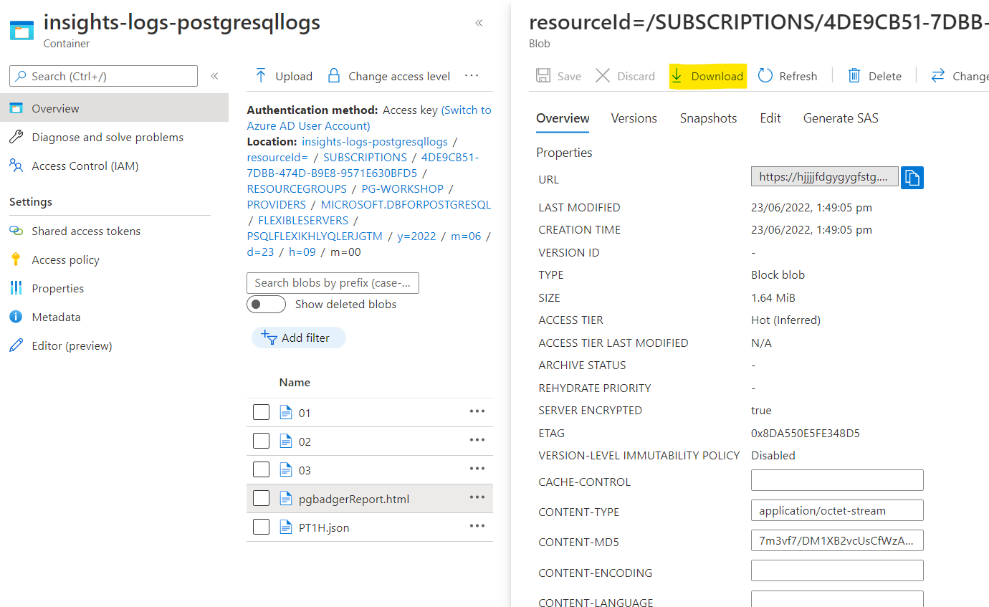Toggle Show deleted blobs switch
Screen dimensions: 989x607
click(266, 304)
